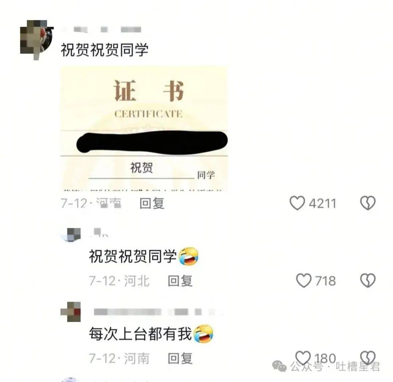Tap the 4211 like count

point(322,203)
